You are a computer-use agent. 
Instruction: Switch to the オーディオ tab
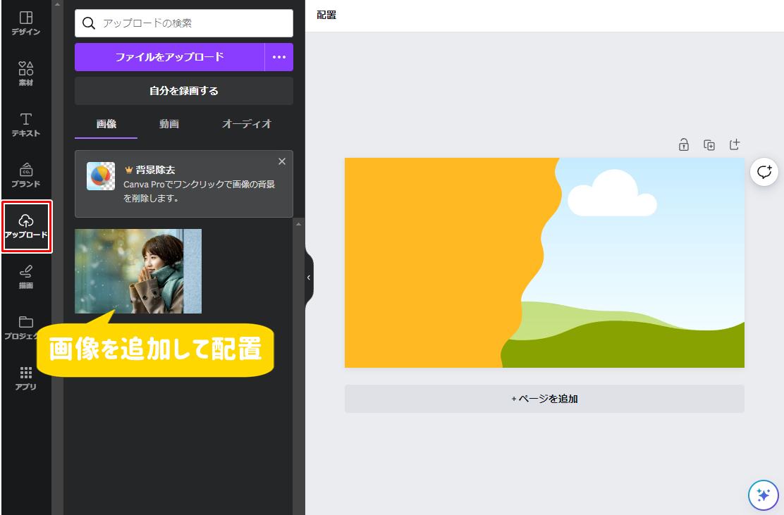point(247,125)
